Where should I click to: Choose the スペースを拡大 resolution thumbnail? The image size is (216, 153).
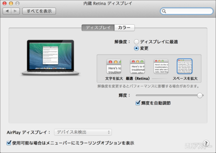(185, 66)
